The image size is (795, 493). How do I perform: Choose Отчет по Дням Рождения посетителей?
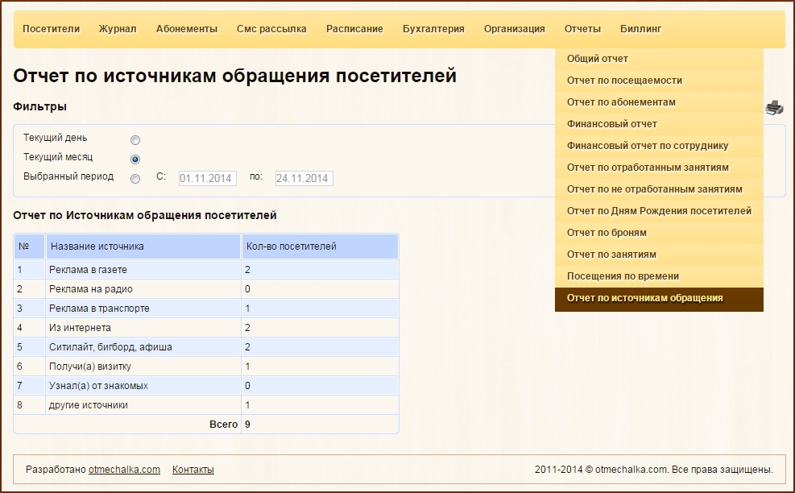coord(659,212)
